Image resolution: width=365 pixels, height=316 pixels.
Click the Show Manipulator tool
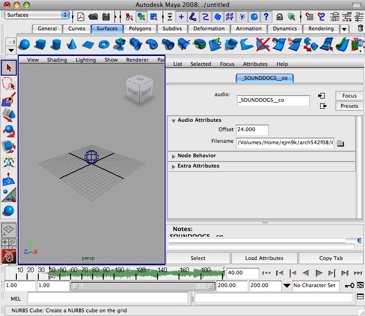pyautogui.click(x=9, y=195)
